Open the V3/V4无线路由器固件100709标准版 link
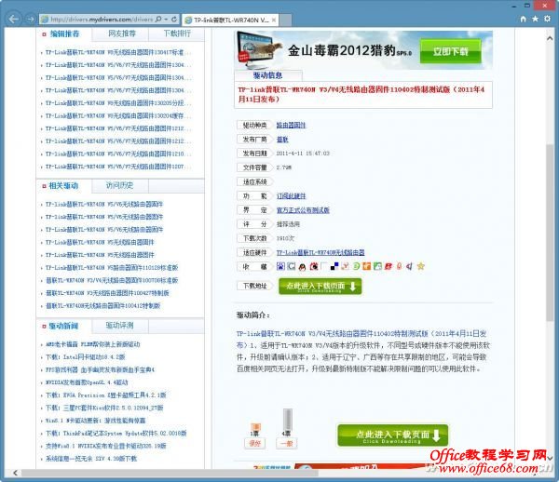 112,280
